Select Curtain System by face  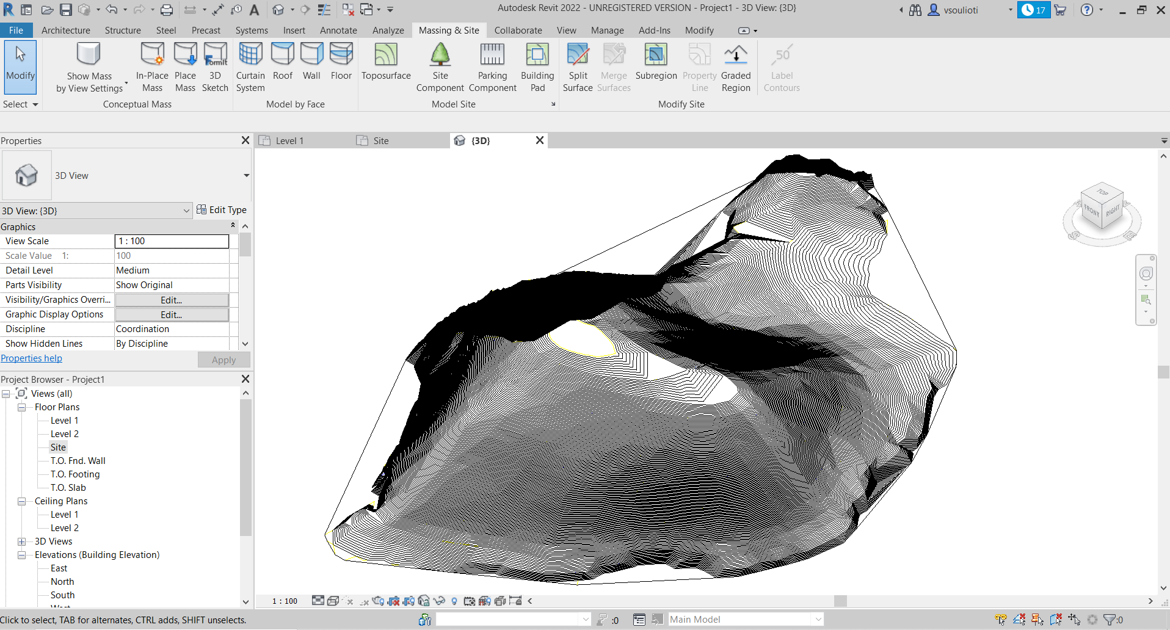[x=250, y=68]
